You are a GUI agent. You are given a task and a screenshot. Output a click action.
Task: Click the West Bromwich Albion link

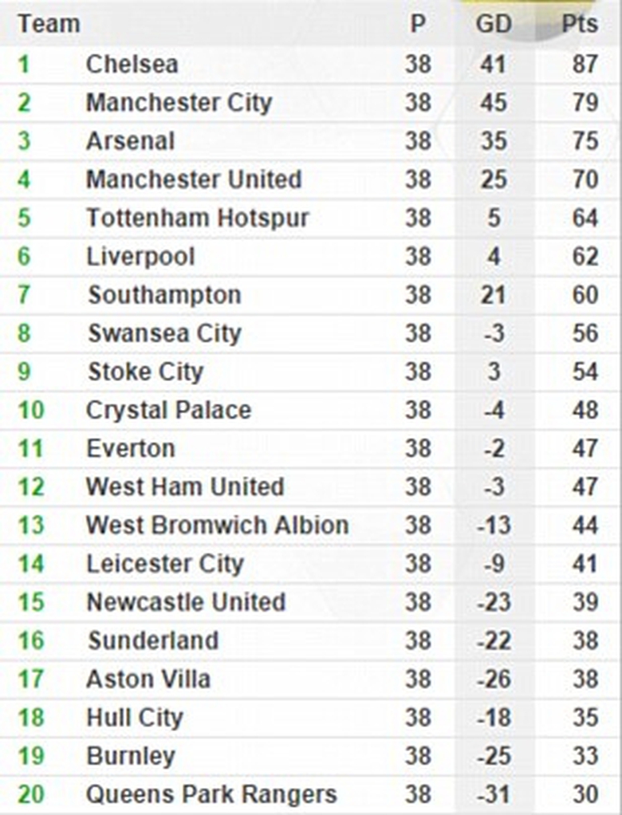217,526
